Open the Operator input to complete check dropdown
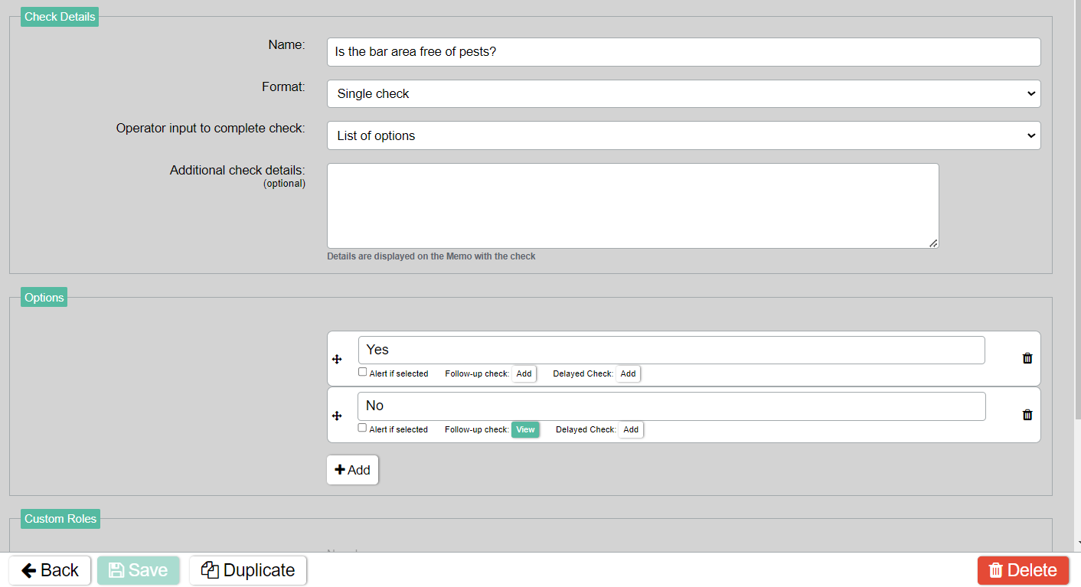Viewport: 1081px width, 587px height. pos(683,135)
